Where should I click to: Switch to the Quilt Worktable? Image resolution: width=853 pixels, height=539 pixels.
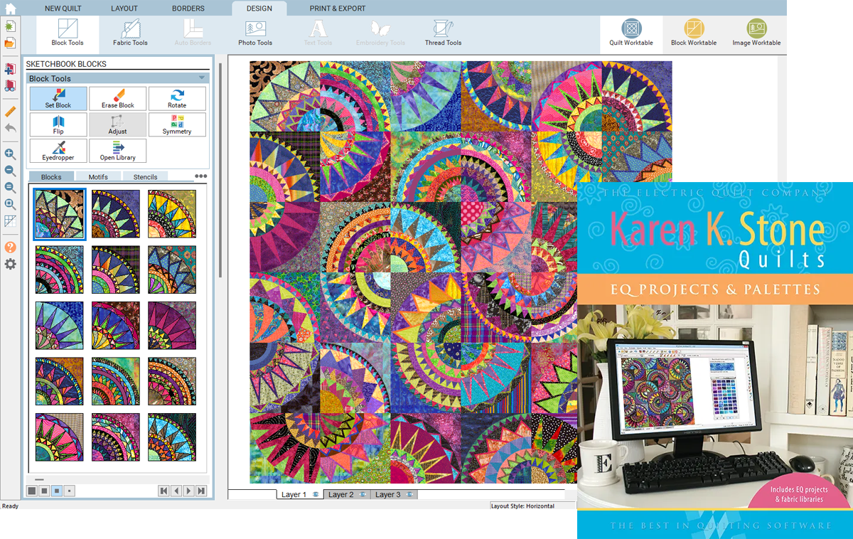pos(631,33)
